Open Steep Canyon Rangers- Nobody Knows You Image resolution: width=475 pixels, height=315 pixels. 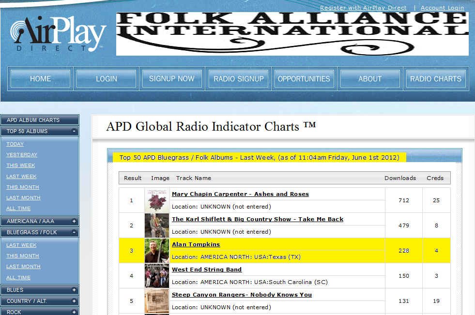pos(242,294)
